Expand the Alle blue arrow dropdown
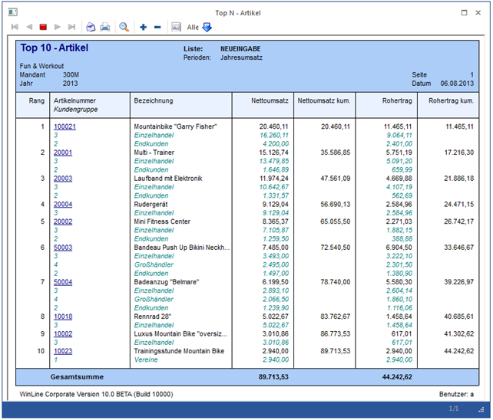The width and height of the screenshot is (493, 420). coord(207,27)
